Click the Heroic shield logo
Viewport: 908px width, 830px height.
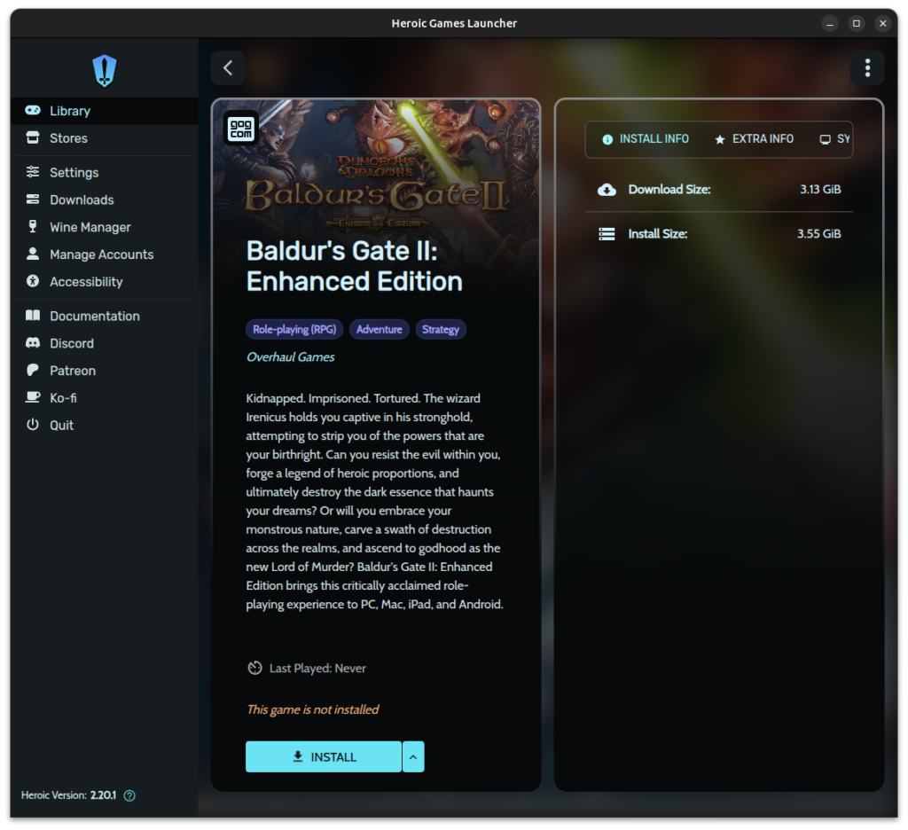(105, 70)
